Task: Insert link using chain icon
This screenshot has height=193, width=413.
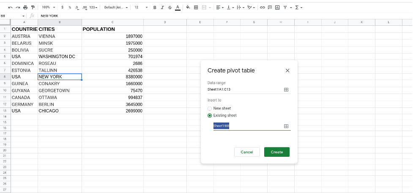Action: pos(263,8)
